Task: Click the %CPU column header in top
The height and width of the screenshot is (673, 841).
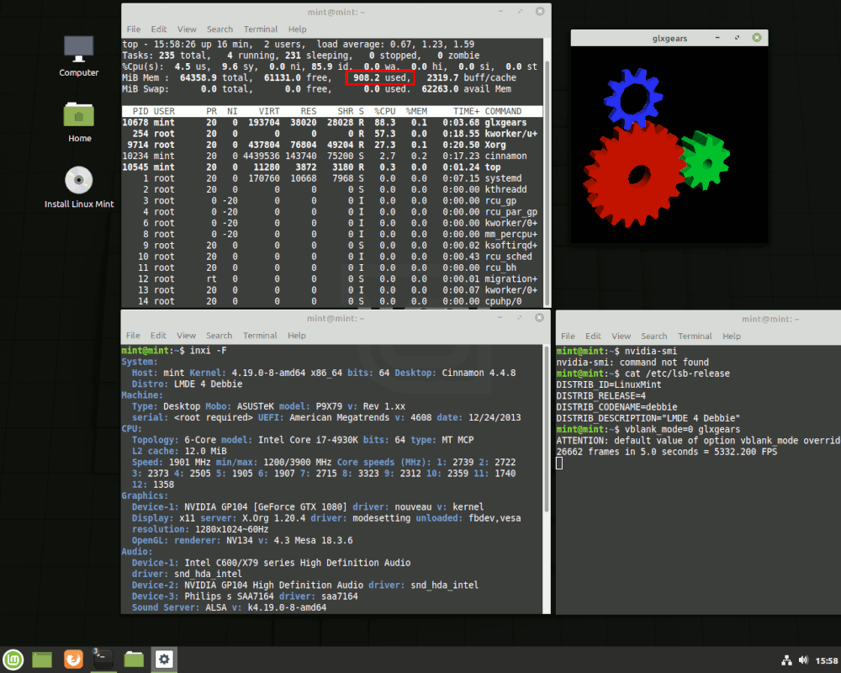Action: [384, 111]
